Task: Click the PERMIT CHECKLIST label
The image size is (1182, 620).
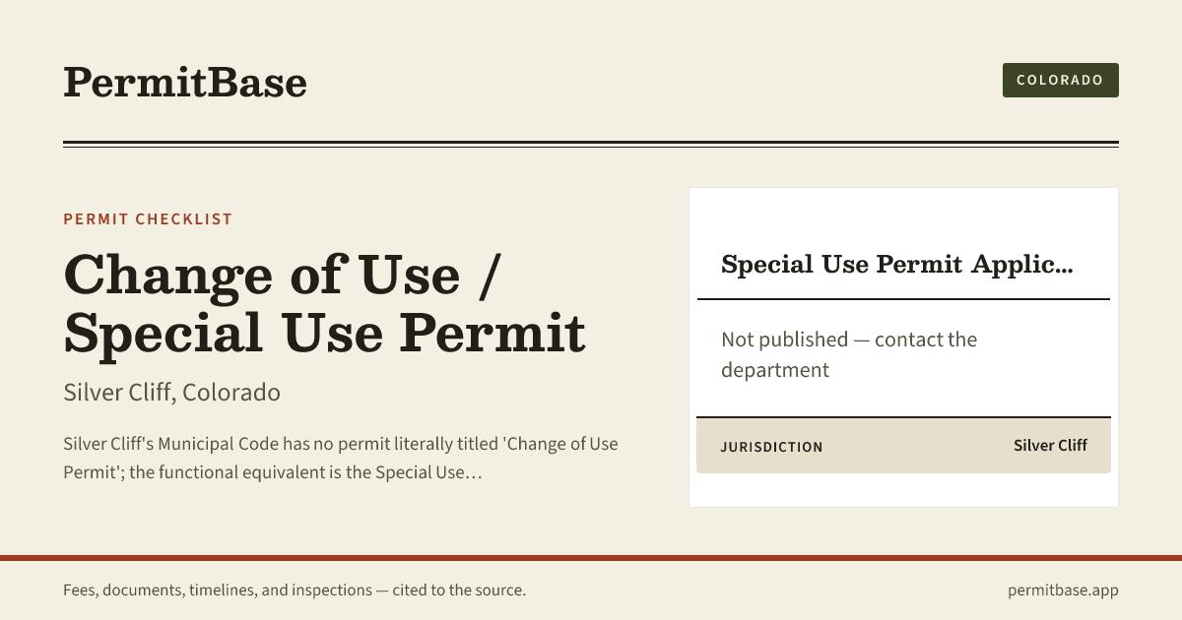Action: click(x=148, y=218)
